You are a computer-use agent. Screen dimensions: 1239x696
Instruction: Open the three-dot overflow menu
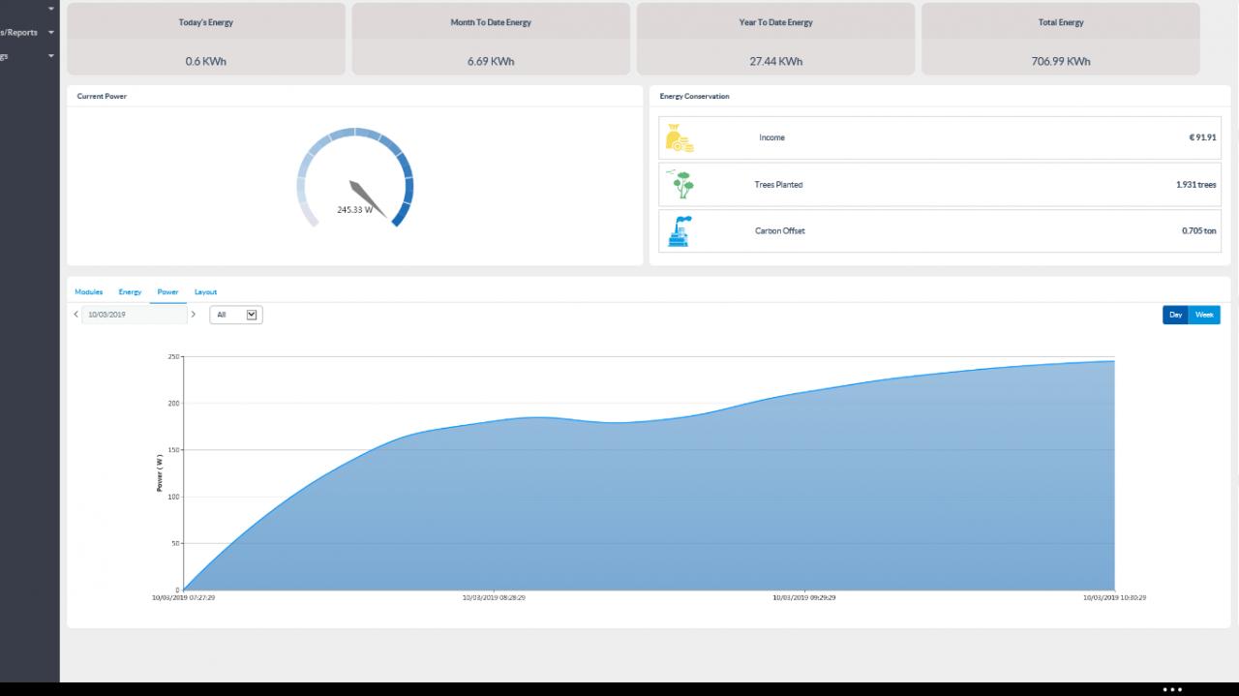click(x=1172, y=689)
